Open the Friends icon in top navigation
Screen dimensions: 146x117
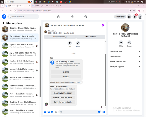click(x=72, y=17)
